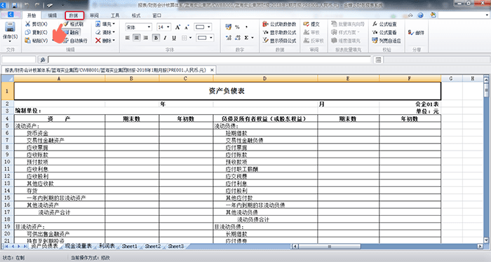
Task: Click into the formula bar input
Action: pyautogui.click(x=210, y=60)
